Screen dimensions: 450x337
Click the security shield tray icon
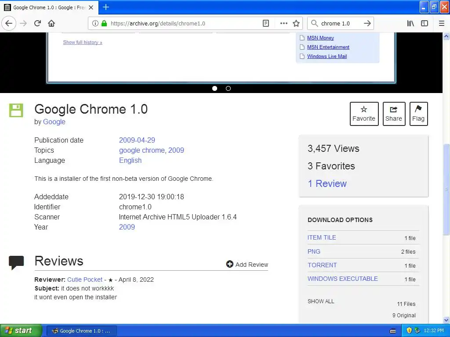pyautogui.click(x=409, y=331)
